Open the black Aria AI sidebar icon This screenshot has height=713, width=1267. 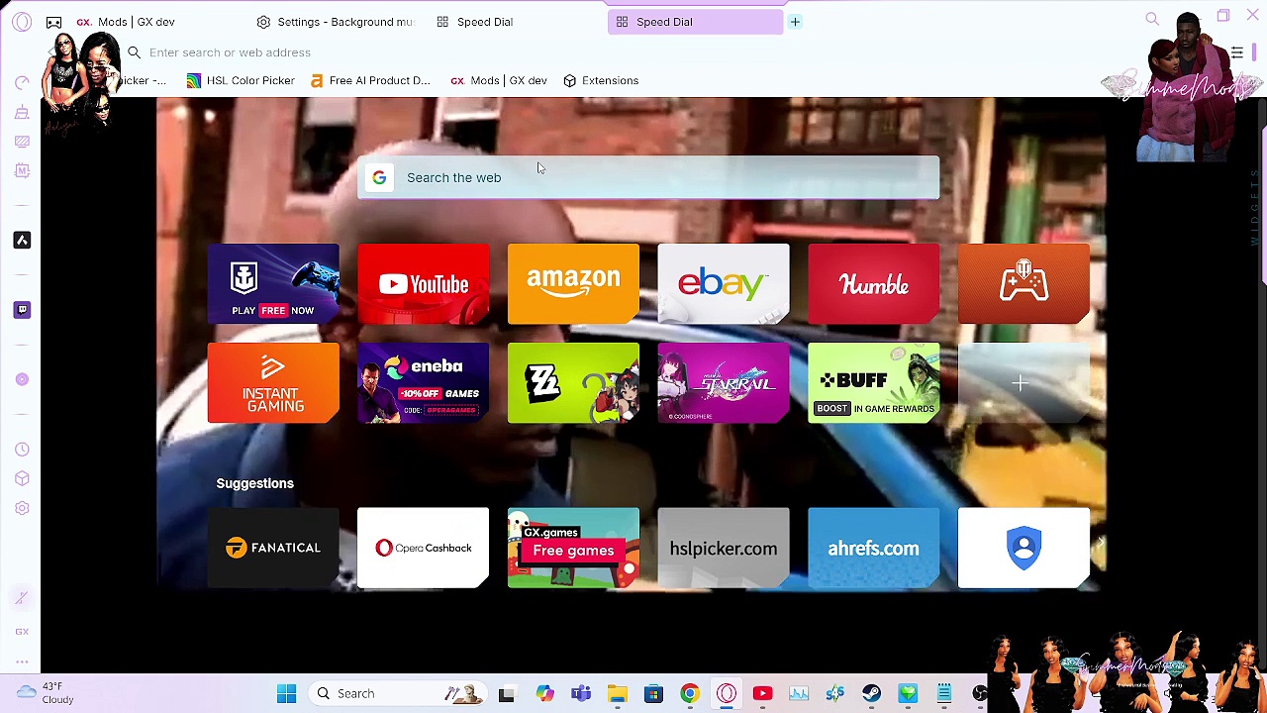(x=22, y=241)
